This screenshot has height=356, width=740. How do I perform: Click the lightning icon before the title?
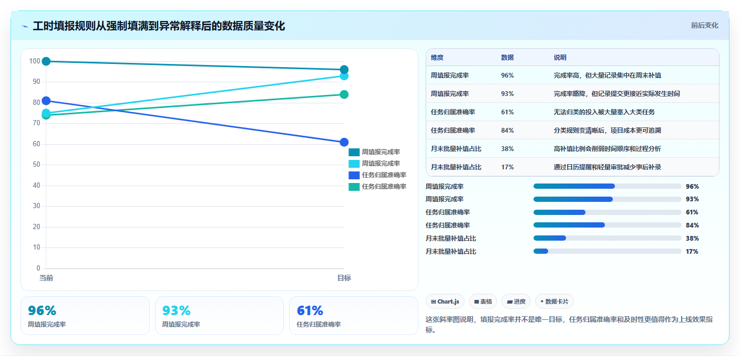25,26
